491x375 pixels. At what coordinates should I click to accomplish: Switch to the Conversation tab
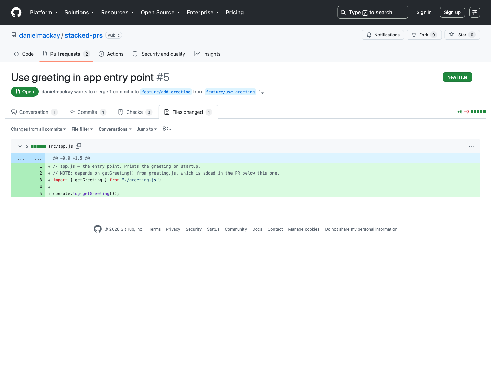(x=34, y=112)
